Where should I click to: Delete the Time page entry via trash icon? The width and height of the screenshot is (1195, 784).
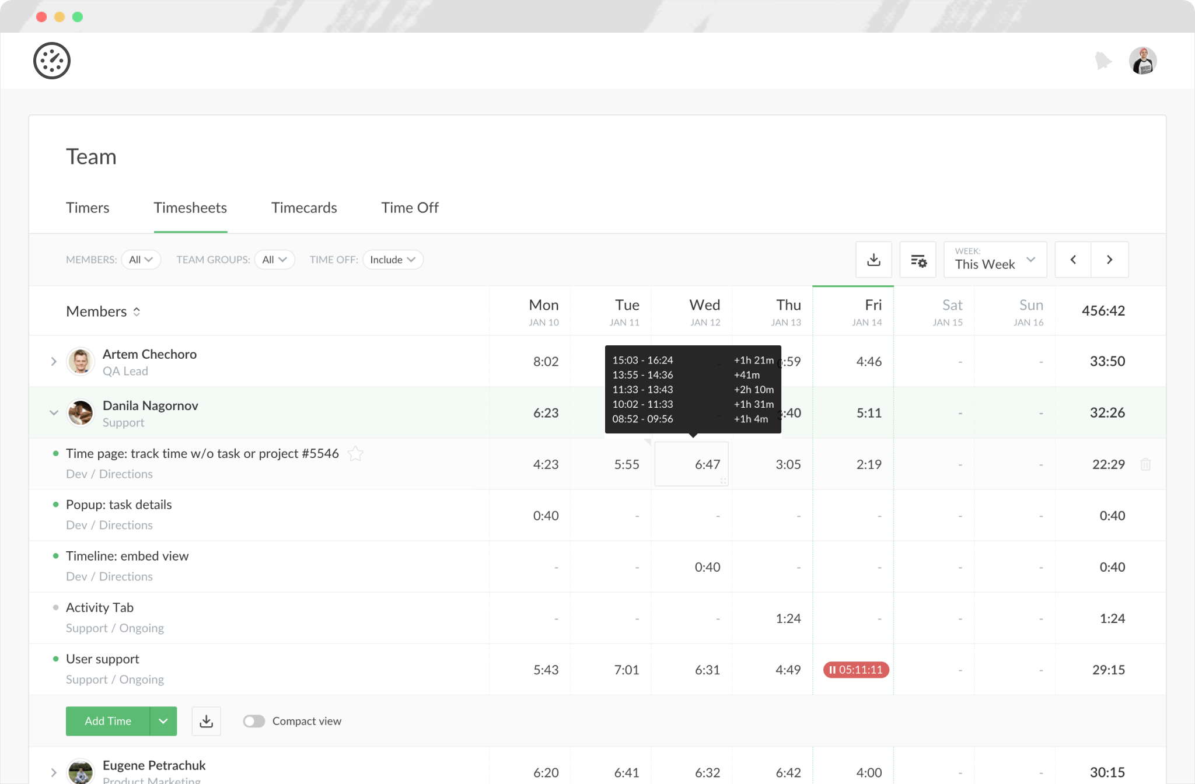coord(1146,464)
